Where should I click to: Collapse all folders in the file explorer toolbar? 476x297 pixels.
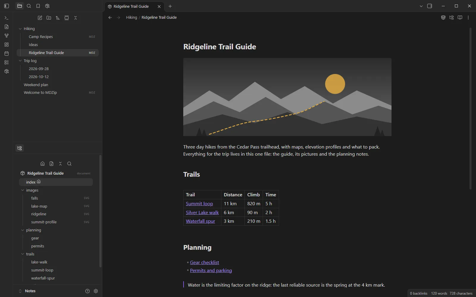pos(76,18)
